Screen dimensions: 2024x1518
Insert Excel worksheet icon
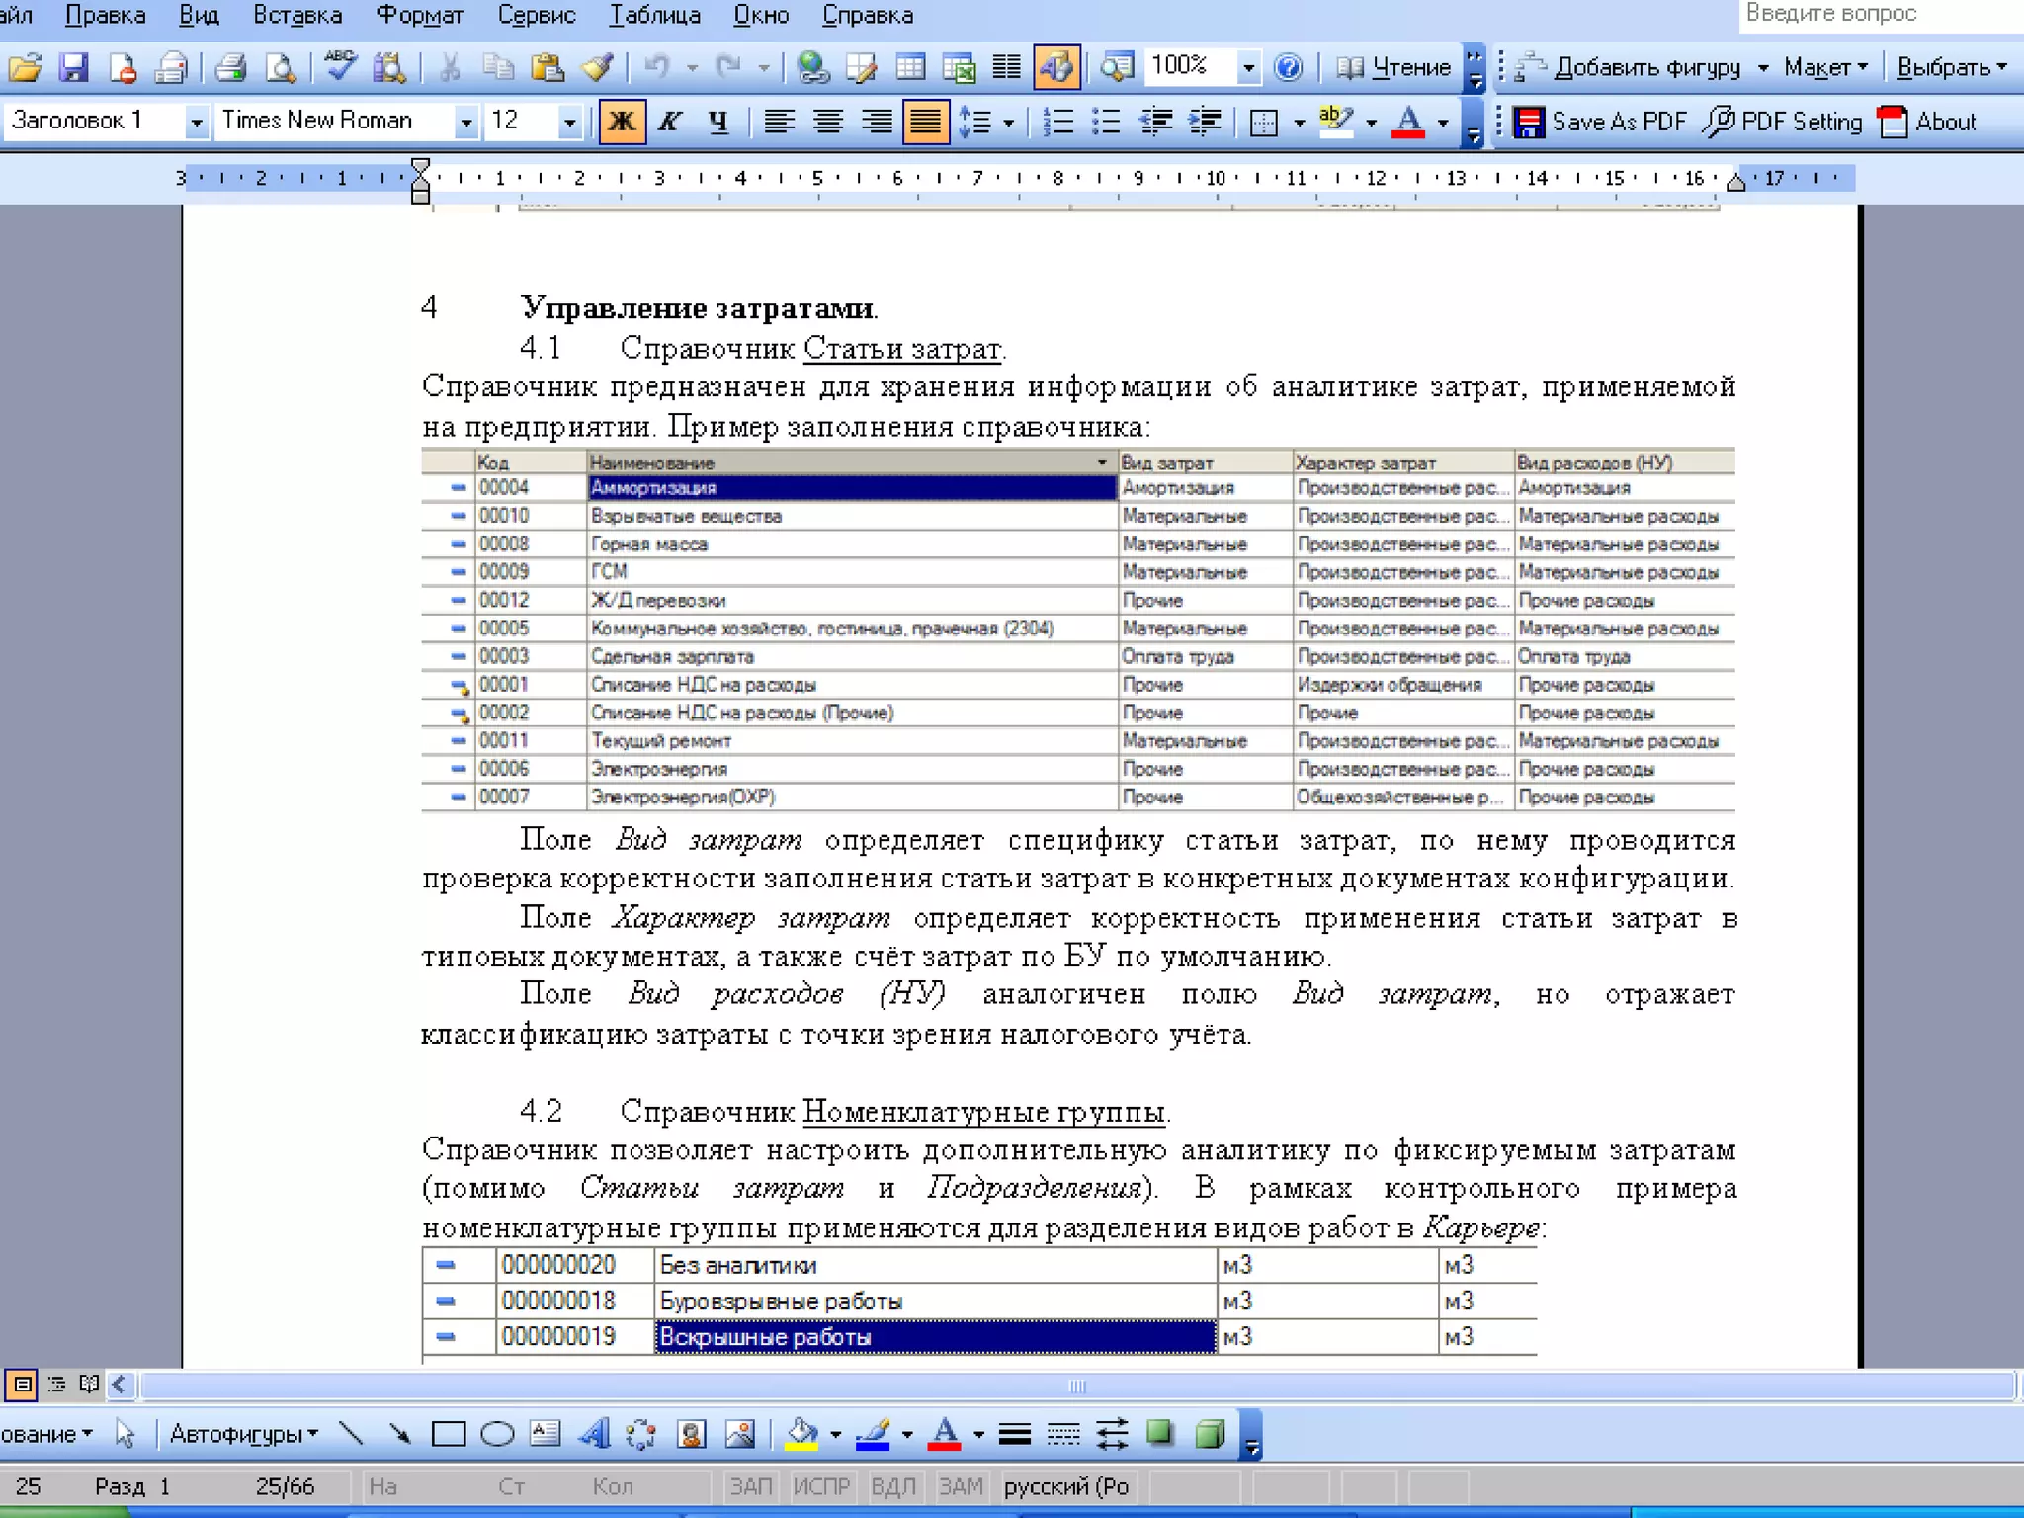pyautogui.click(x=959, y=67)
